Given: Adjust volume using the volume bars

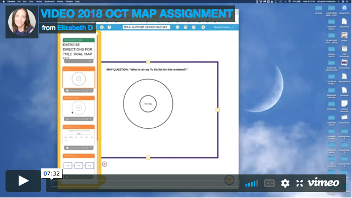Looking at the screenshot, I should pos(252,183).
